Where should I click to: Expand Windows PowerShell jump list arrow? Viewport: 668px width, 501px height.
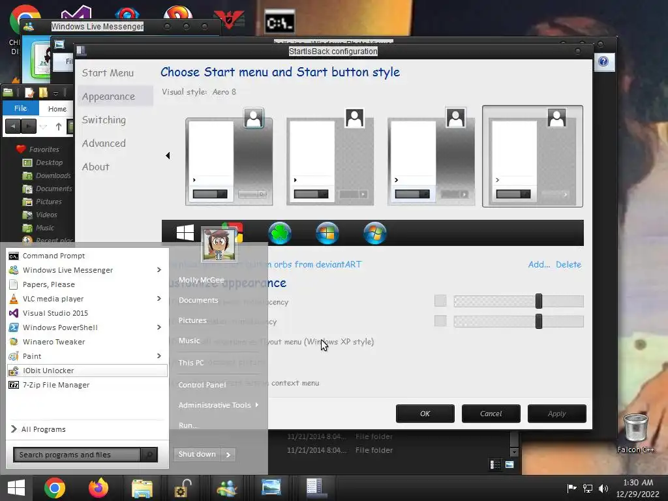(159, 327)
